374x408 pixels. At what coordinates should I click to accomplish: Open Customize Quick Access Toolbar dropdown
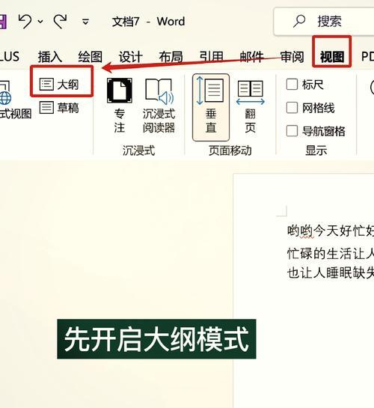click(x=85, y=22)
